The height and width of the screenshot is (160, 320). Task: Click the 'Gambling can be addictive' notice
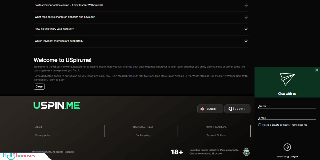(x=214, y=152)
